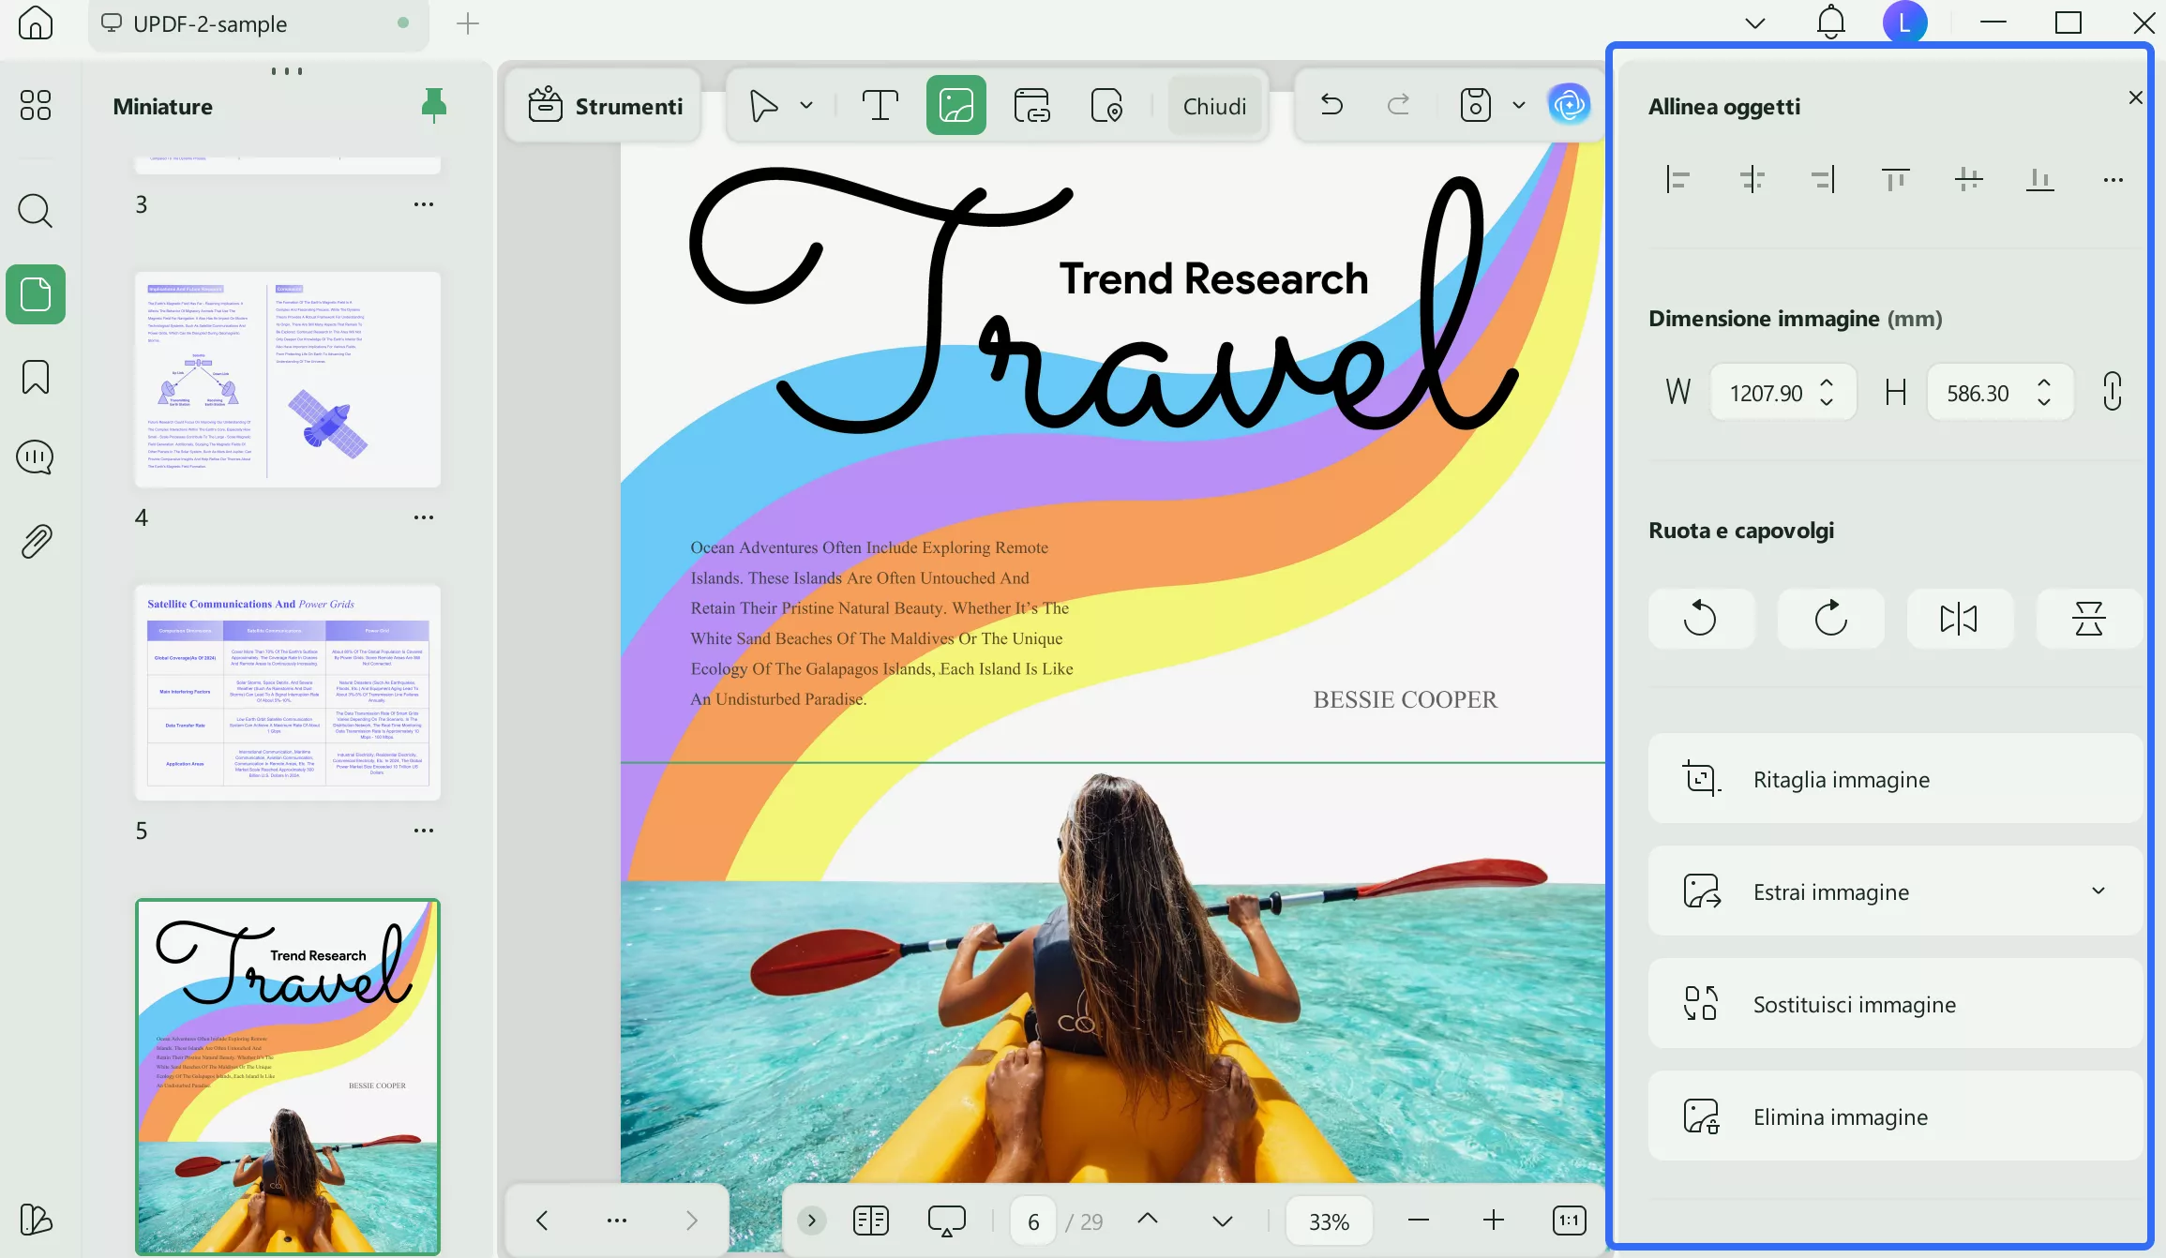The width and height of the screenshot is (2166, 1258).
Task: Toggle aspect ratio lock for image size
Action: point(2112,392)
